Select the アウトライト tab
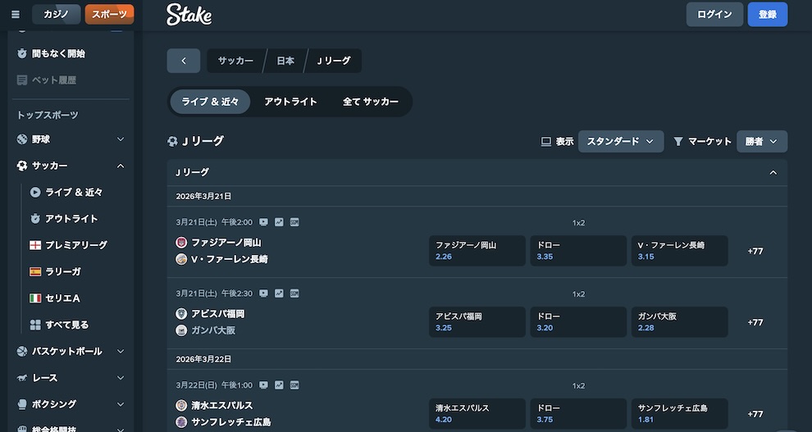812x432 pixels. point(290,102)
